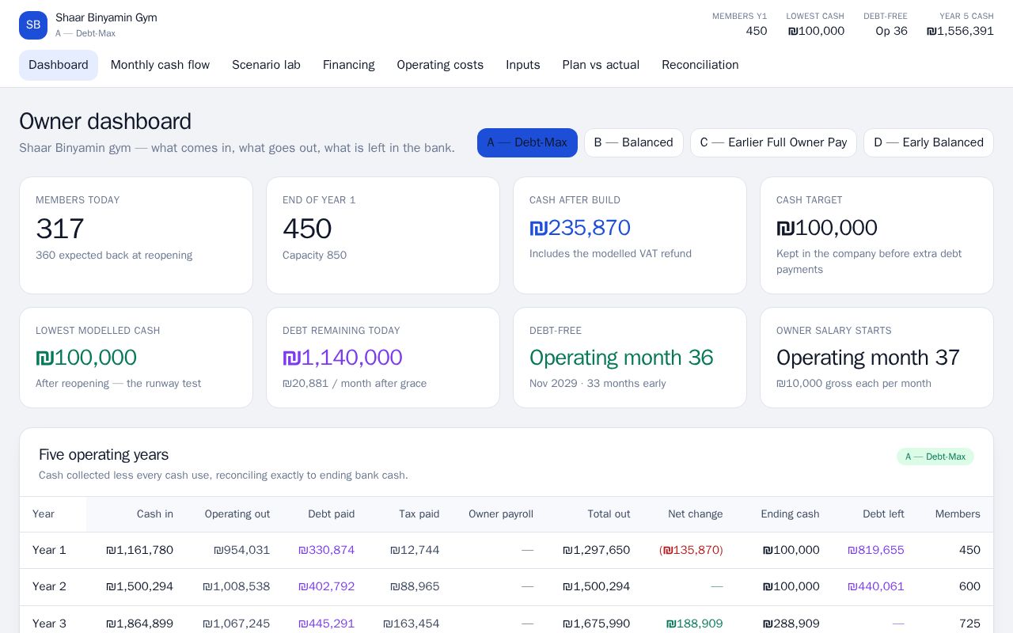
Task: Click the A — Debt-Max green badge
Action: click(x=935, y=457)
